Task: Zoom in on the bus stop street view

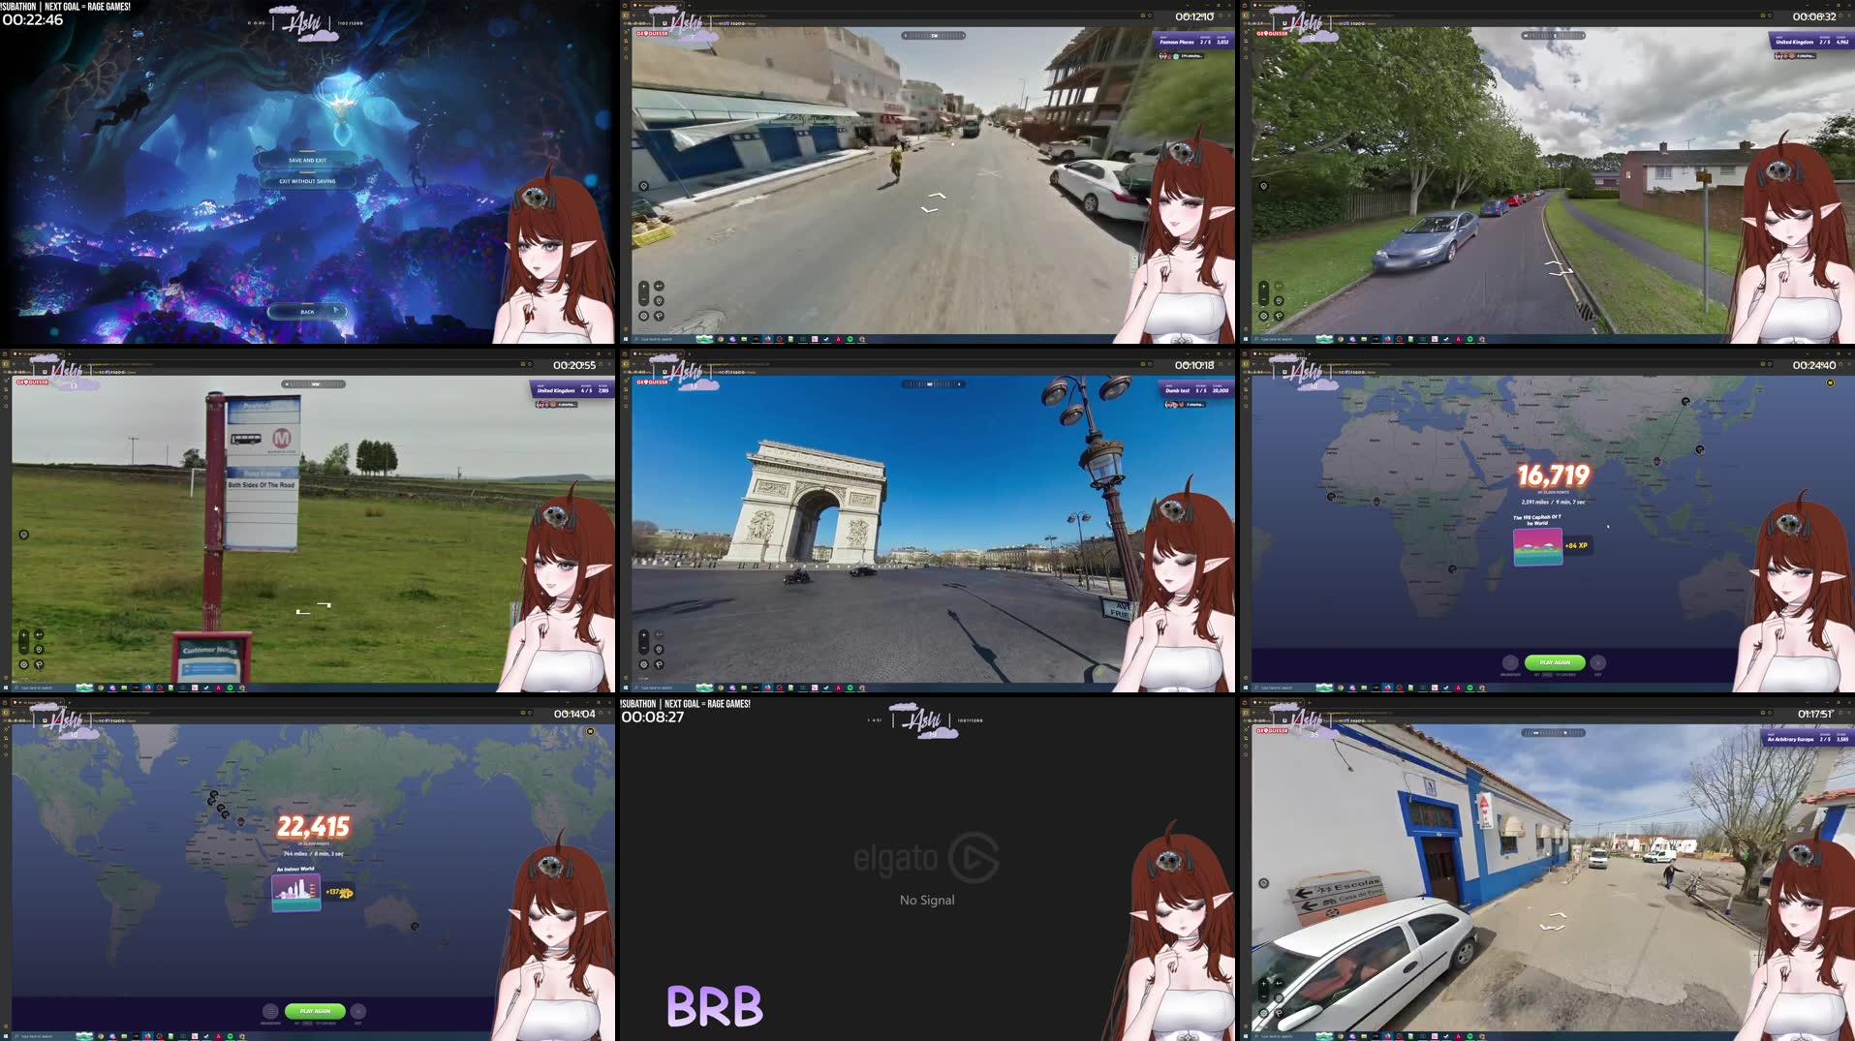Action: [x=23, y=634]
